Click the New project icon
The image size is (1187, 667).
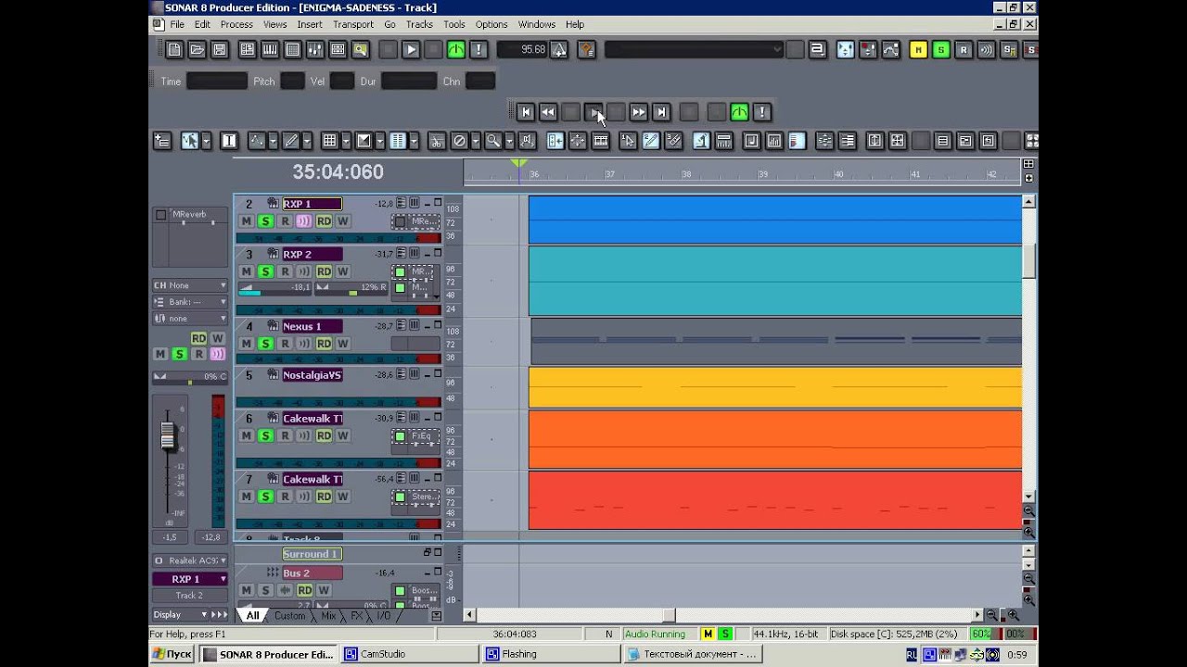coord(174,50)
